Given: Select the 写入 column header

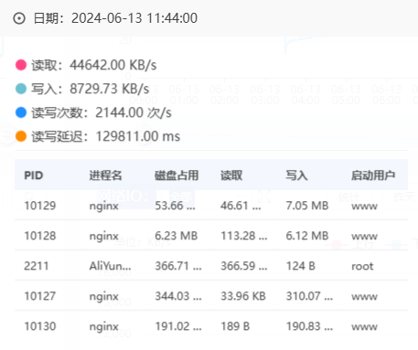Looking at the screenshot, I should click(x=296, y=175).
